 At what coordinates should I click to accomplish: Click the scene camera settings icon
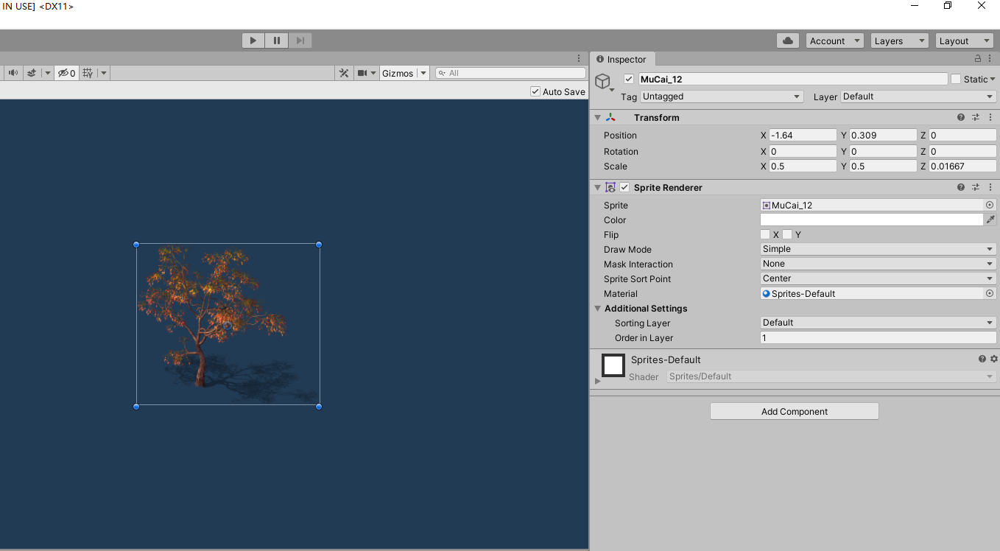361,72
